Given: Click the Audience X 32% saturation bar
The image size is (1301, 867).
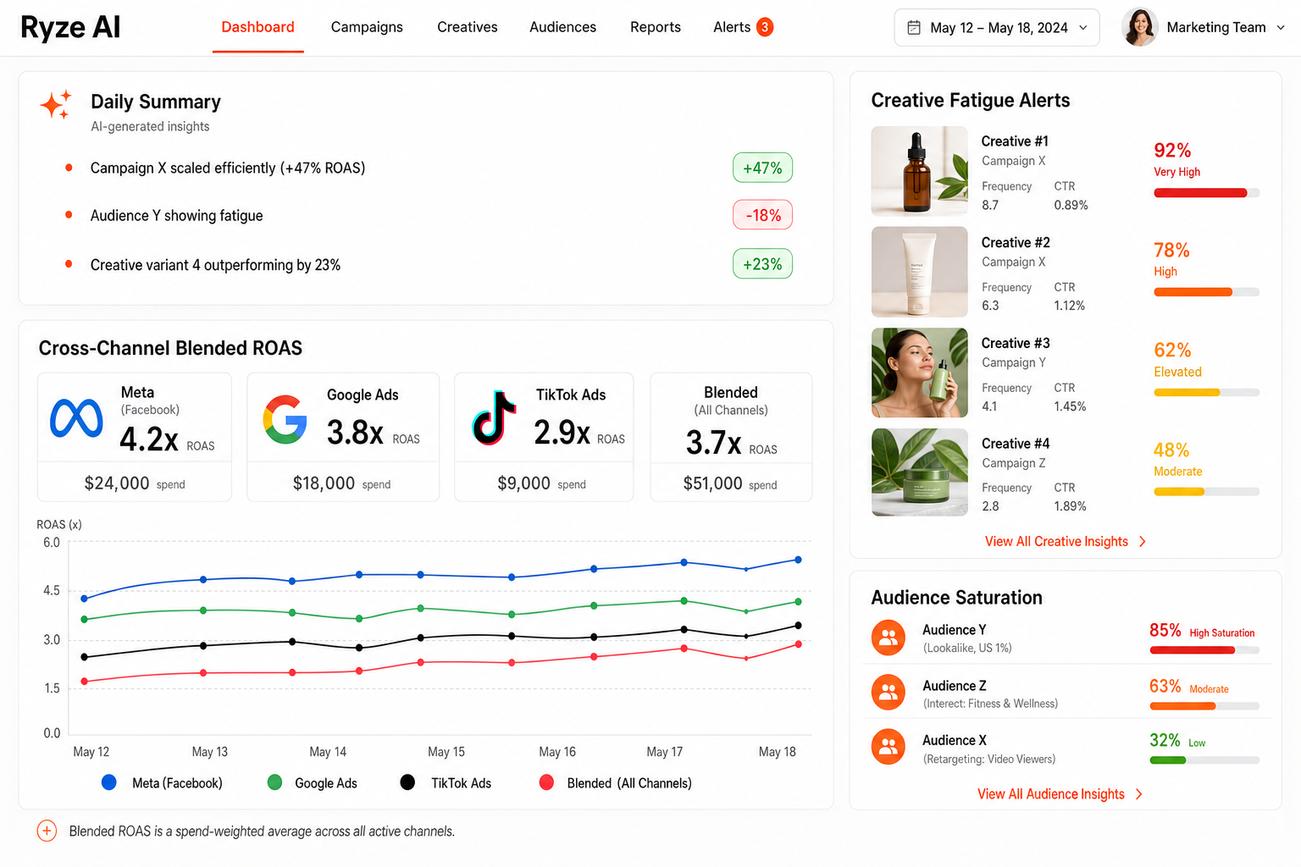Looking at the screenshot, I should point(1204,760).
